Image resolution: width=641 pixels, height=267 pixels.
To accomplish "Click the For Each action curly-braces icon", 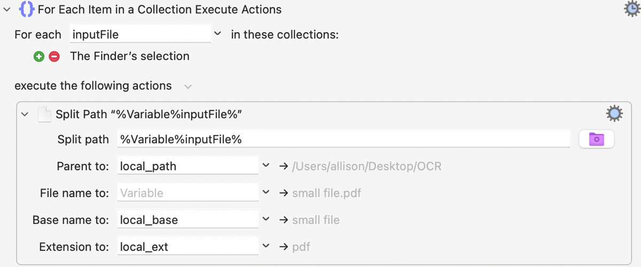I will pyautogui.click(x=26, y=10).
